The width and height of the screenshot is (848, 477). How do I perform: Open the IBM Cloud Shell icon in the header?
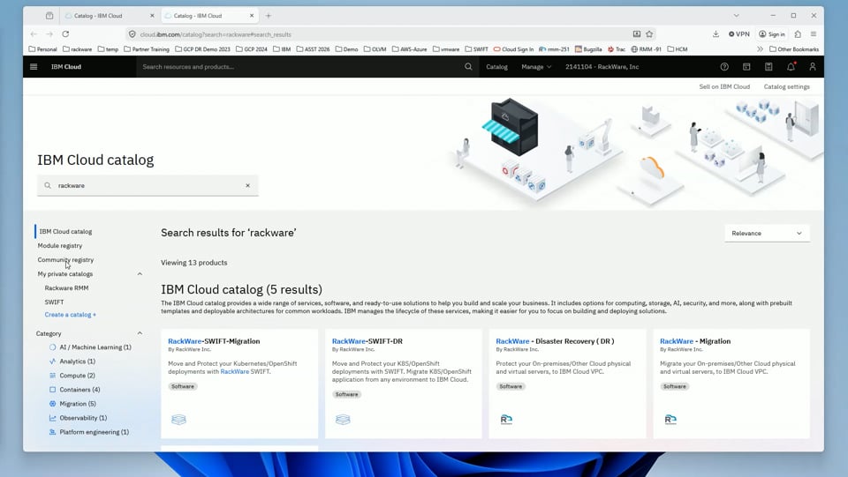click(746, 67)
